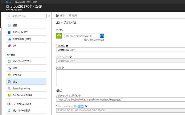Click the ボット プロファイル heading
Screen dimensions: 185x115
[66, 23]
